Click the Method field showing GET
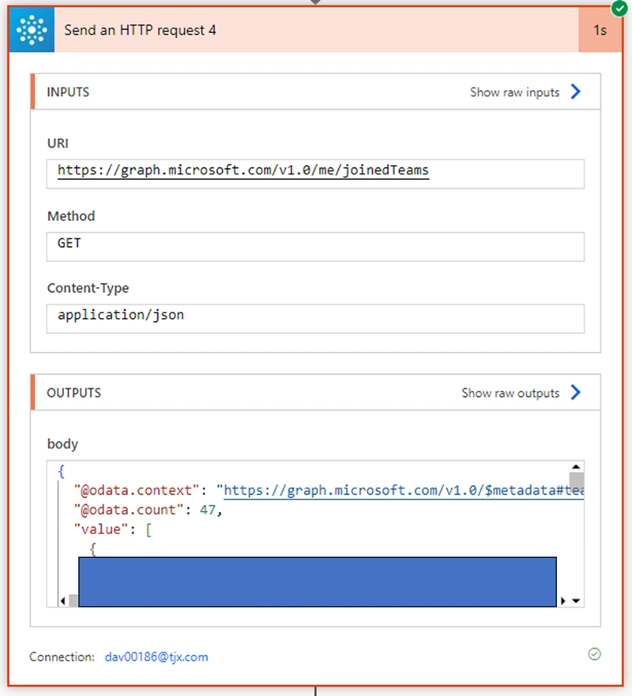Screen dimensions: 632x696 [315, 246]
